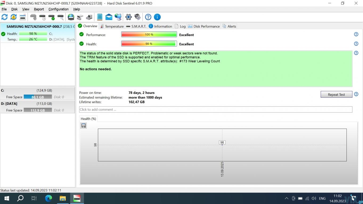The width and height of the screenshot is (363, 204).
Task: Open Windows Search from taskbar
Action: click(20, 198)
